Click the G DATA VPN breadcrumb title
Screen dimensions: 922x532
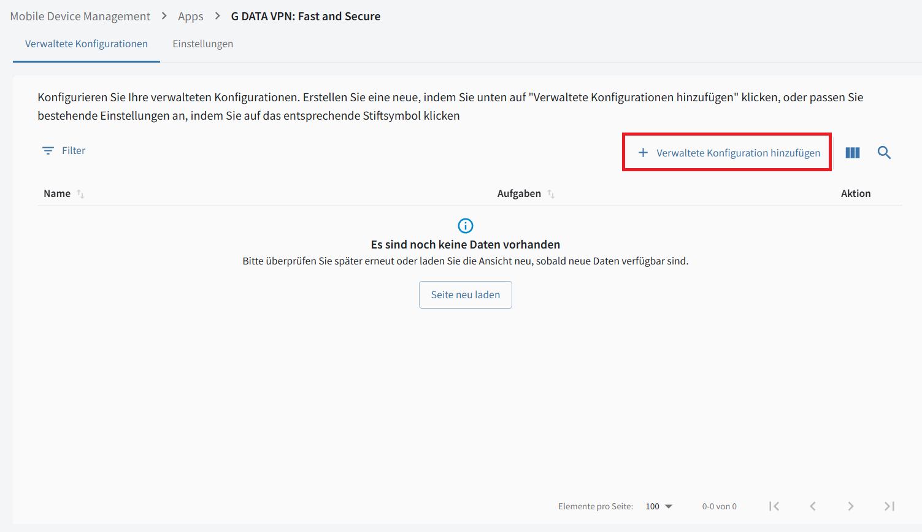[x=305, y=17]
